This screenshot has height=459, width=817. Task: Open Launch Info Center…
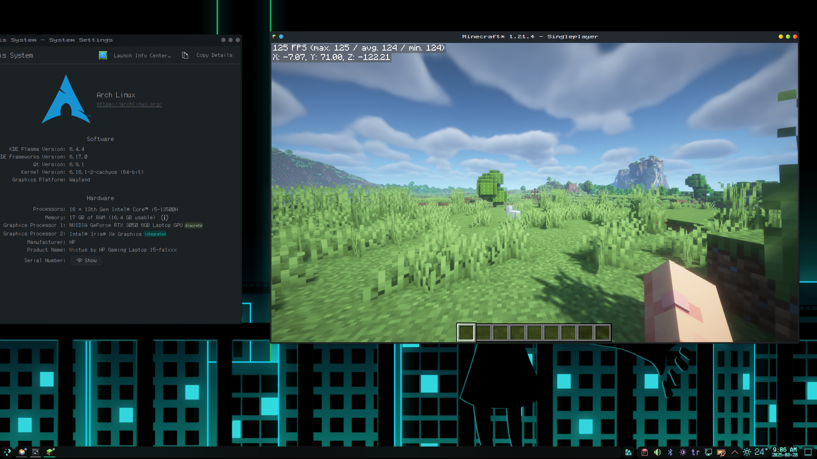tap(135, 55)
